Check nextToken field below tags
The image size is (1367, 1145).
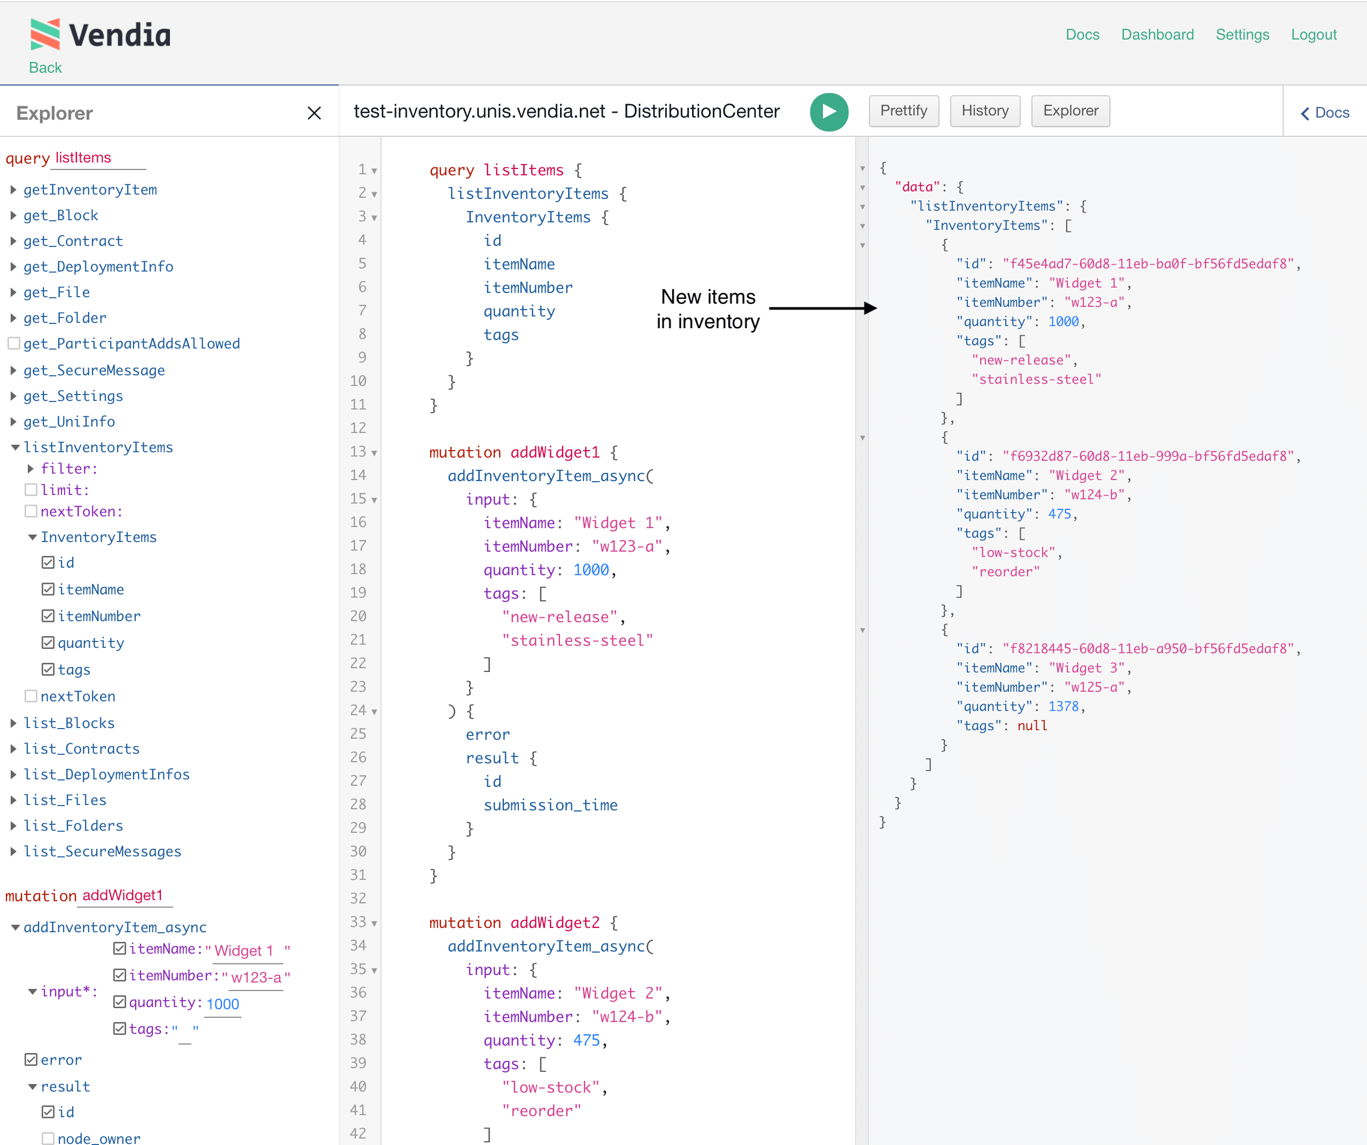point(30,697)
